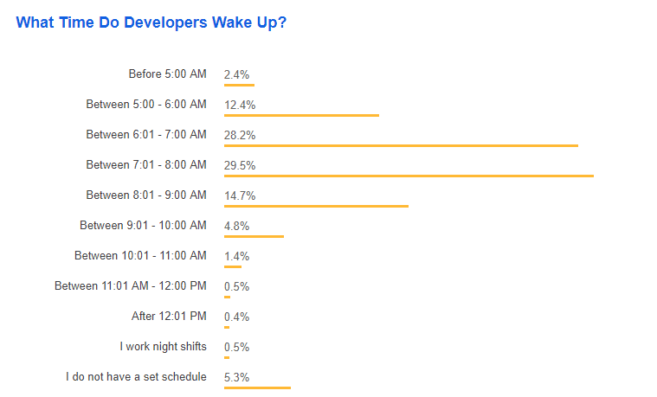Select the "Between 10:01 - 11:00 AM" label
The height and width of the screenshot is (397, 657).
140,256
